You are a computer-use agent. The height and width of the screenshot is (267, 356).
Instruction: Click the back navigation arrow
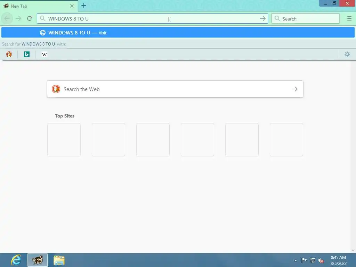pyautogui.click(x=7, y=19)
